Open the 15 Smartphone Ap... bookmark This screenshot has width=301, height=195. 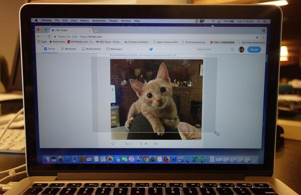coord(194,42)
